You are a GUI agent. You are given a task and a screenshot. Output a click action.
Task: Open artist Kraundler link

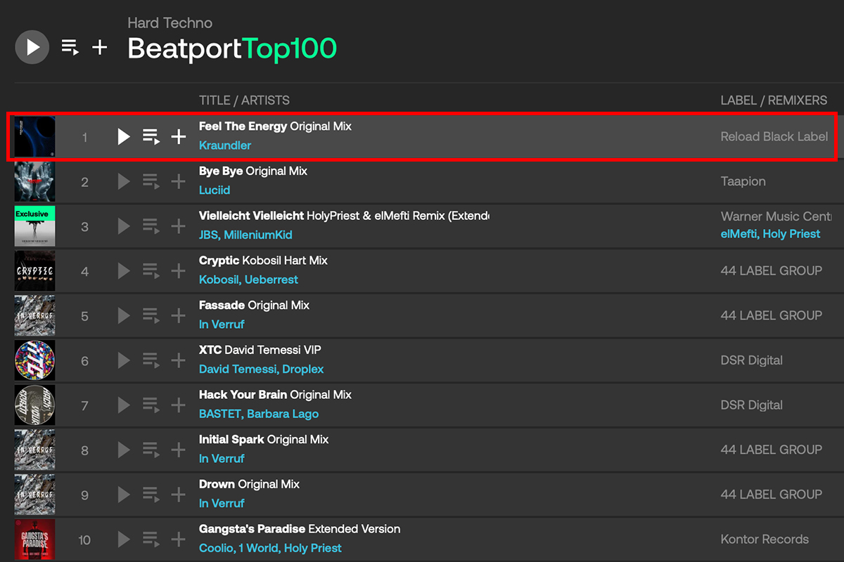tap(225, 145)
